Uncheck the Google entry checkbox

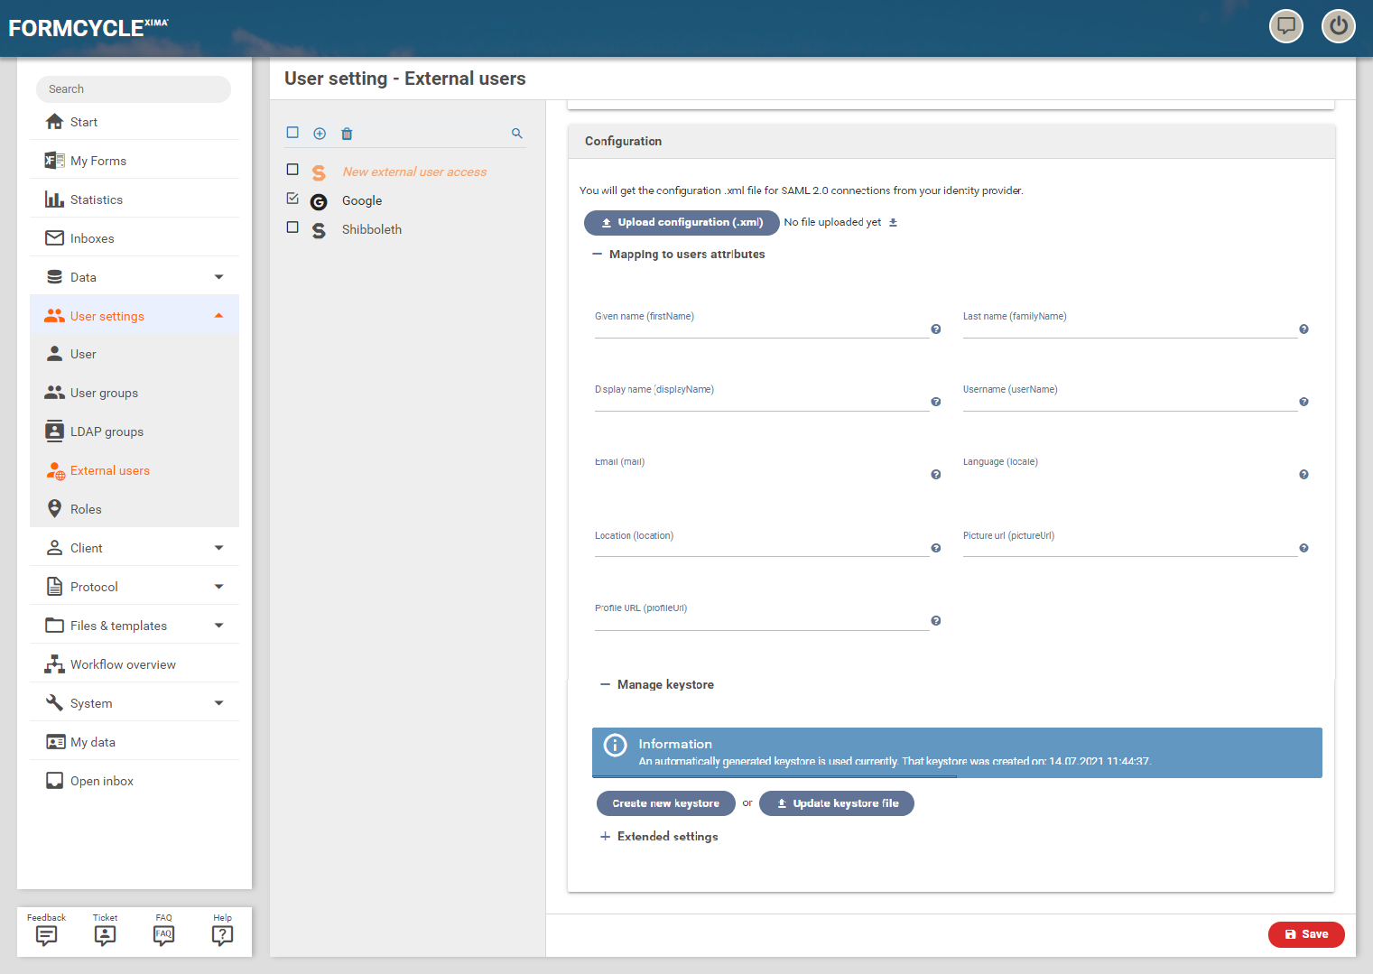pyautogui.click(x=292, y=199)
